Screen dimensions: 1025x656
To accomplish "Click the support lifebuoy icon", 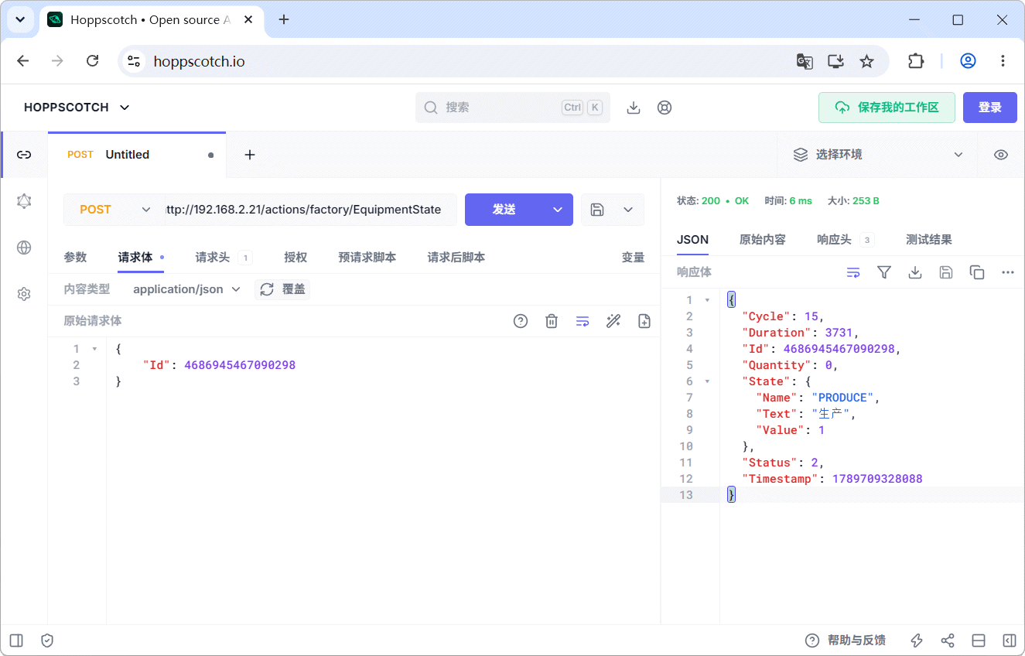I will point(665,108).
